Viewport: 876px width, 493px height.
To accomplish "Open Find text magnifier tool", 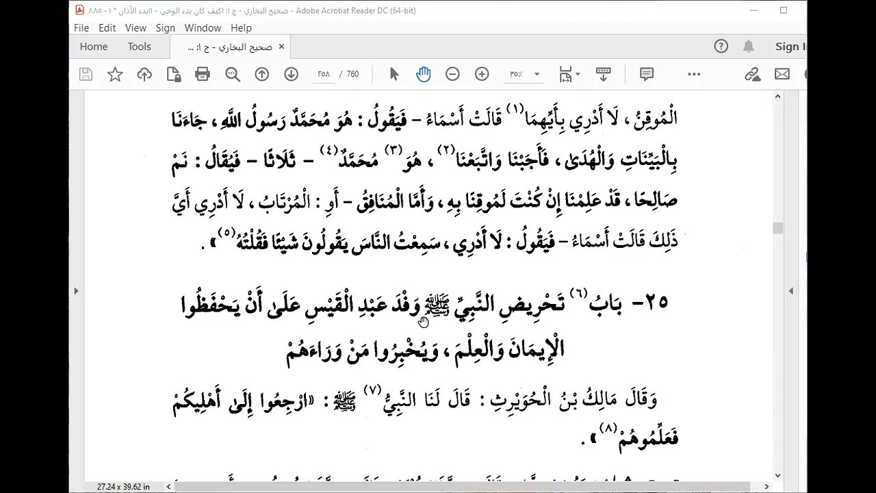I will pyautogui.click(x=233, y=75).
